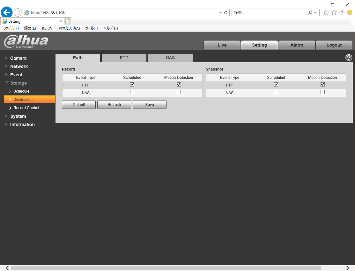Go back with the browser back arrow
This screenshot has height=271, width=355.
coord(7,12)
